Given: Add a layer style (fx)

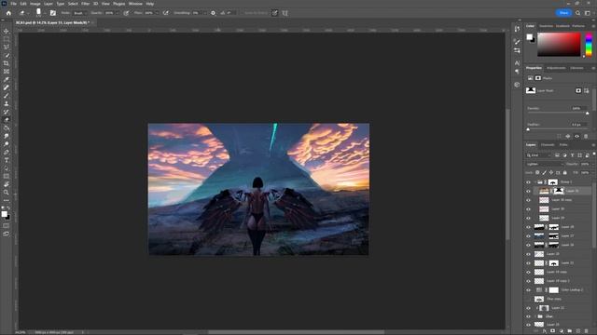Looking at the screenshot, I should (x=545, y=331).
